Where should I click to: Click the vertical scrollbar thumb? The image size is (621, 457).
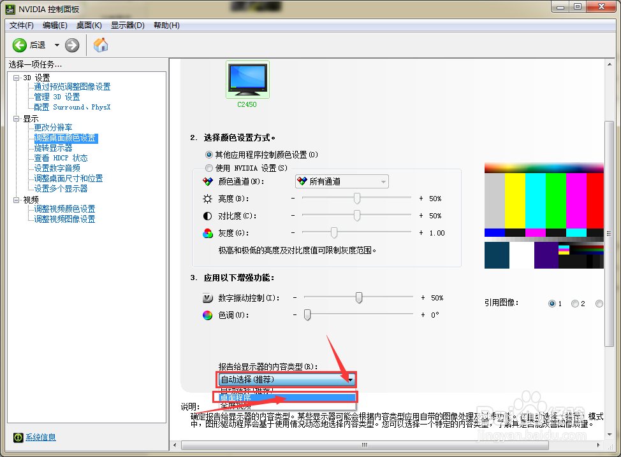click(610, 234)
